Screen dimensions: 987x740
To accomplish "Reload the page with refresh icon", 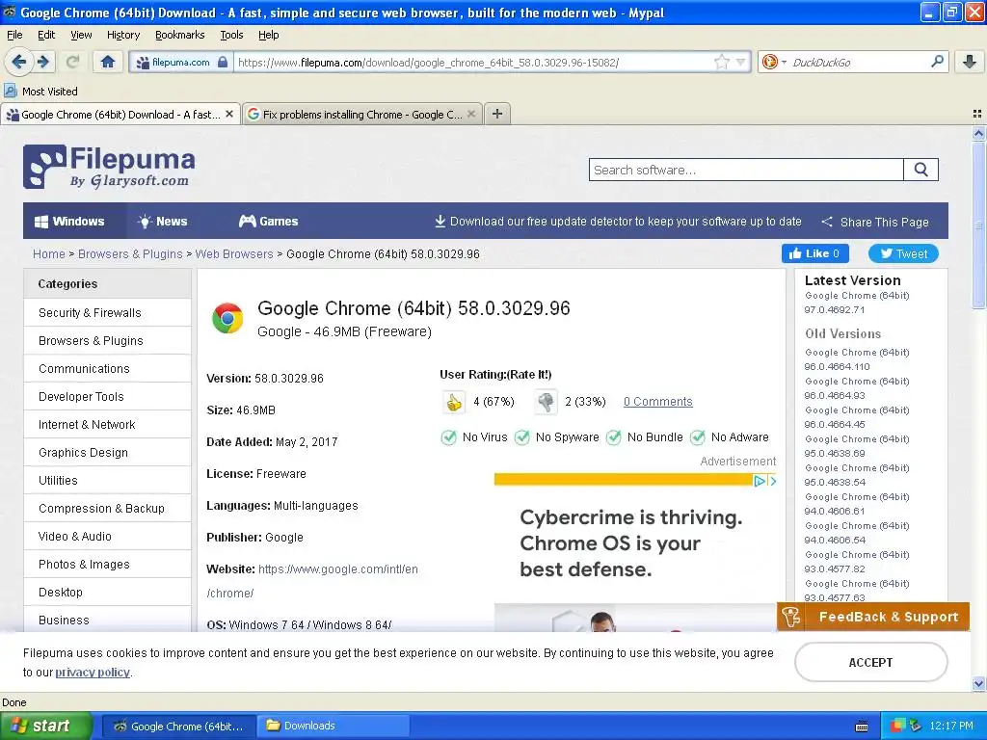I will tap(72, 62).
